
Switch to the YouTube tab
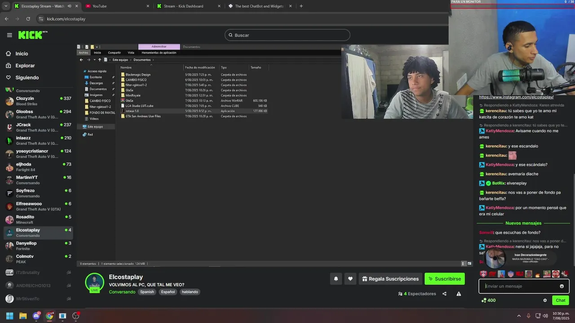coord(118,6)
